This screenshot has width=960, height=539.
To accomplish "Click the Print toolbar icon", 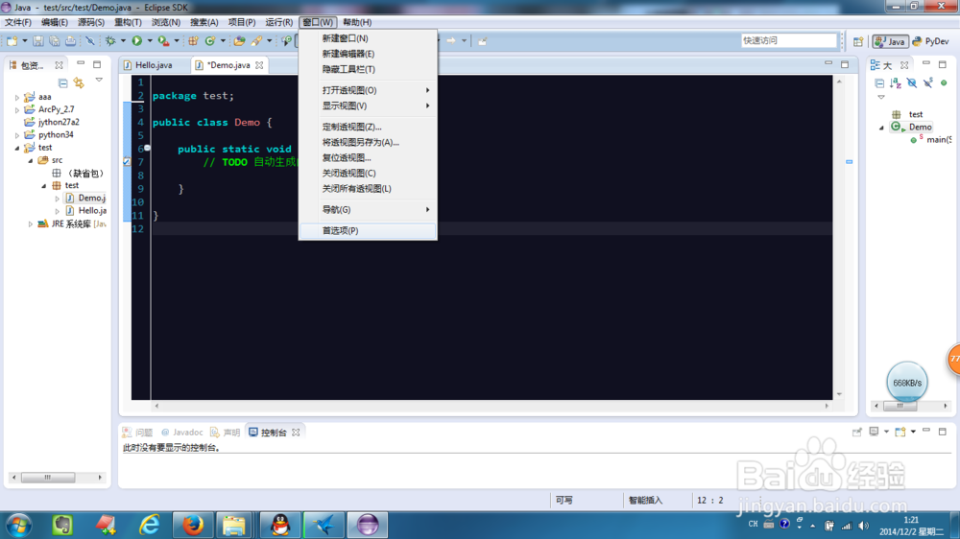I will coord(70,41).
